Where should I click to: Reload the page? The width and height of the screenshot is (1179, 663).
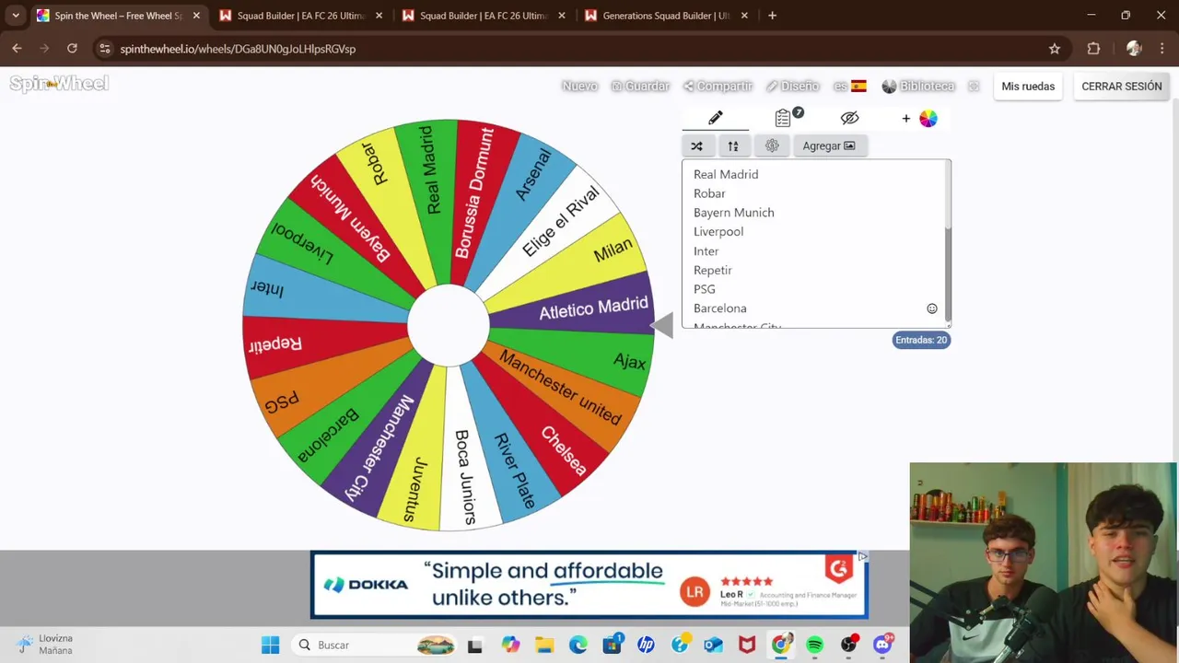tap(72, 49)
